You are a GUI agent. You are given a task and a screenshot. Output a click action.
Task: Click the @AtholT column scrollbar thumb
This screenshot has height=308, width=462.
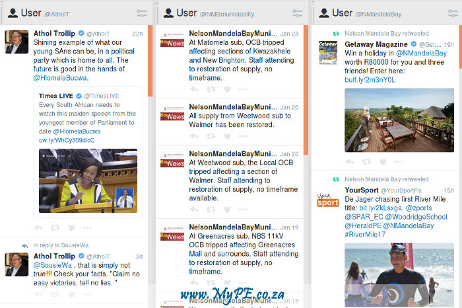coord(150,61)
